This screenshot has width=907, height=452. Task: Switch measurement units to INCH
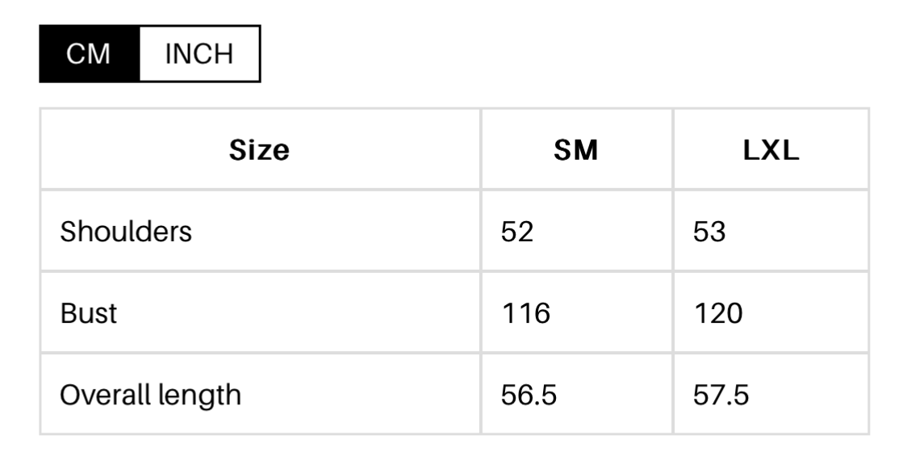[x=199, y=54]
